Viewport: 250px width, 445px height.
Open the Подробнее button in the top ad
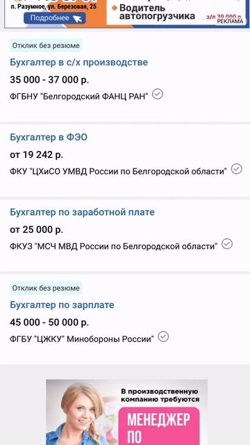coord(55,18)
